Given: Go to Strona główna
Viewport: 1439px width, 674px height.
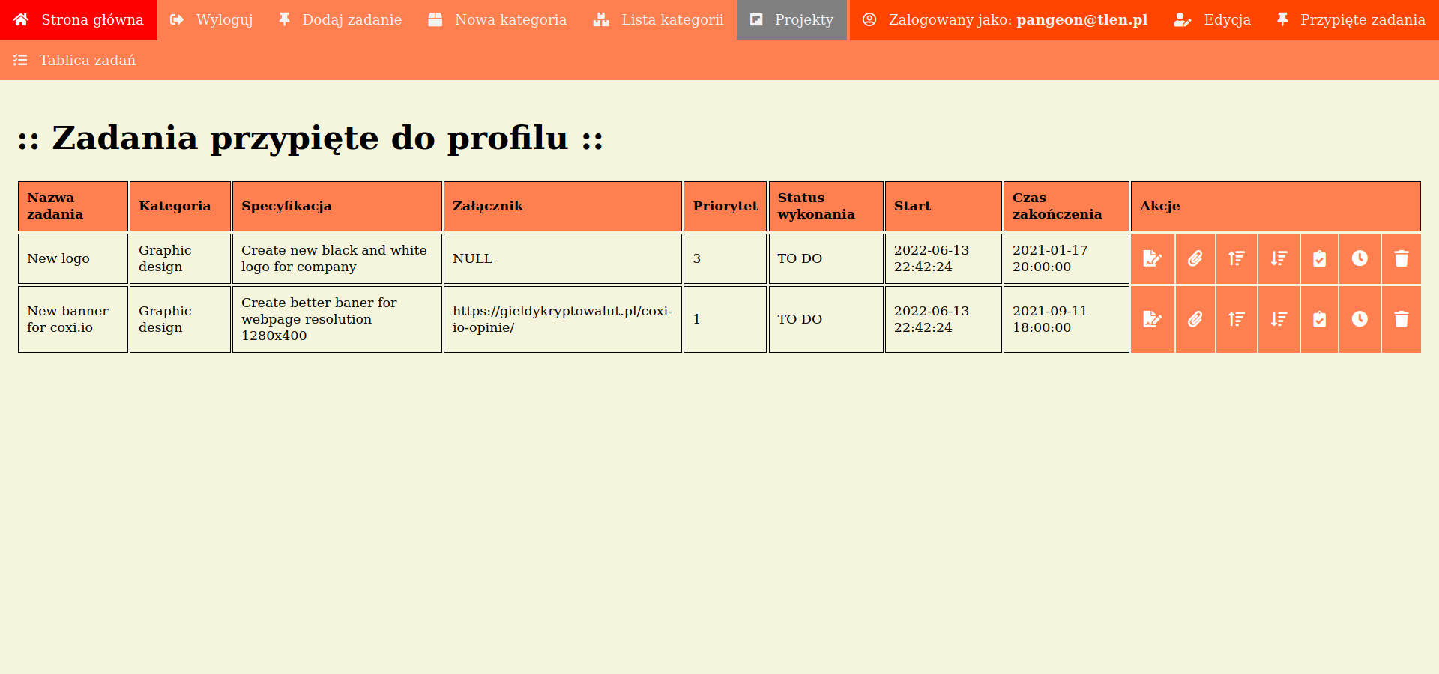Looking at the screenshot, I should (x=79, y=20).
